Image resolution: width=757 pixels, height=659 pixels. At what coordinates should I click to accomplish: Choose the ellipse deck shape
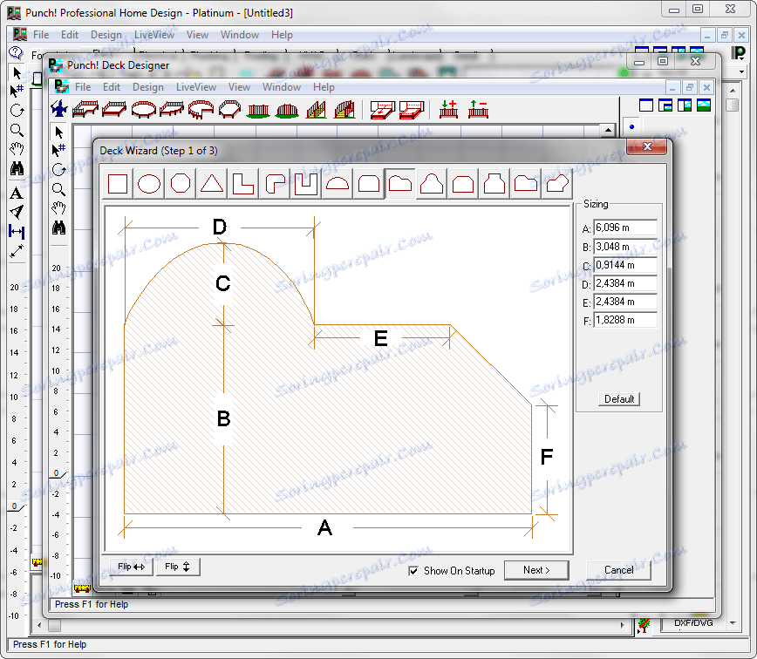[x=149, y=184]
